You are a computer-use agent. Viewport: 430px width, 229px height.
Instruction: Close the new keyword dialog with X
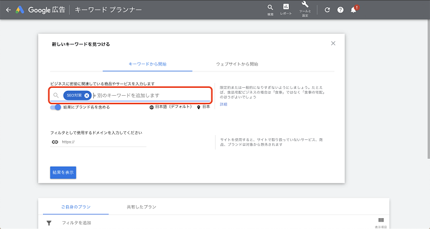coord(333,44)
